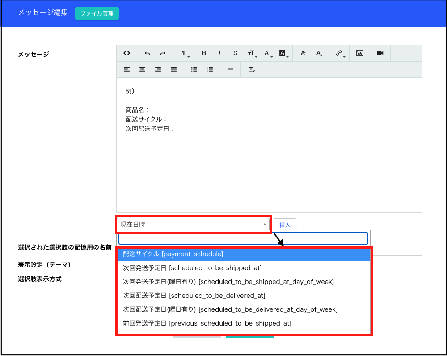Image resolution: width=447 pixels, height=356 pixels.
Task: Click the 商品名： line in editor
Action: pos(137,110)
